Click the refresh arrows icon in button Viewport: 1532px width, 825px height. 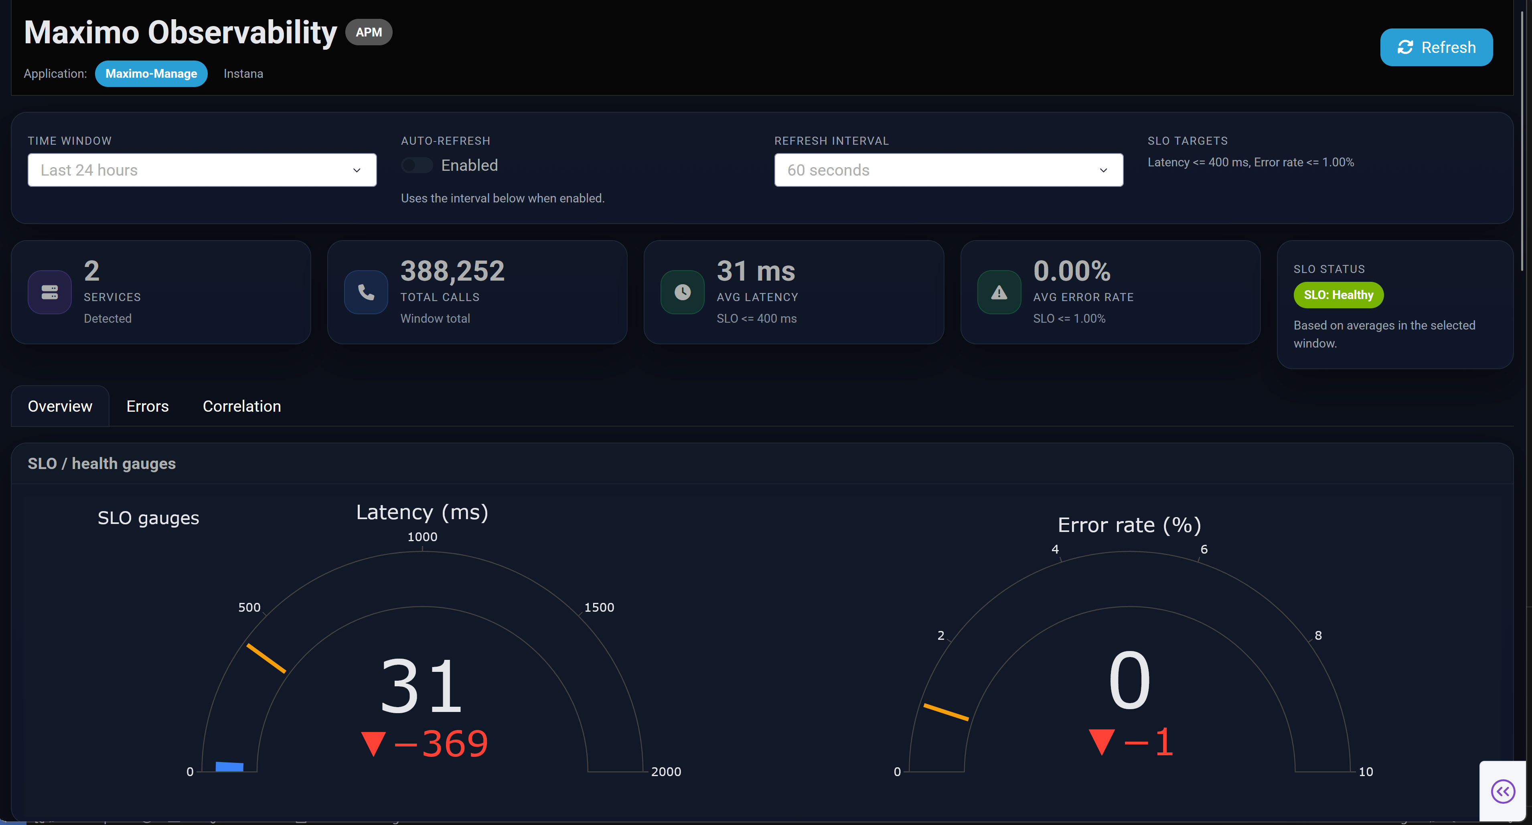[x=1405, y=47]
